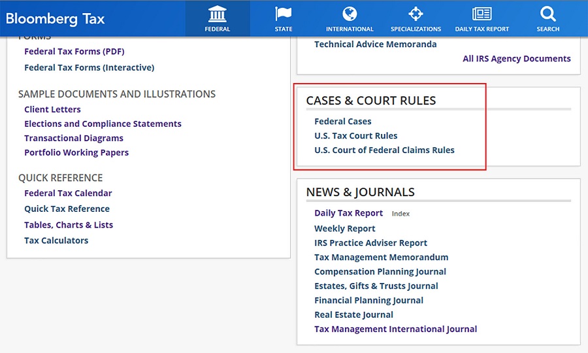The image size is (588, 353).
Task: Select the International globe icon
Action: coord(350,14)
